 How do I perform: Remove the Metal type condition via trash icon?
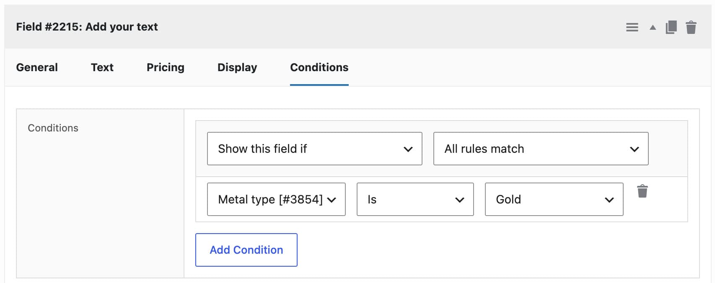pyautogui.click(x=642, y=191)
